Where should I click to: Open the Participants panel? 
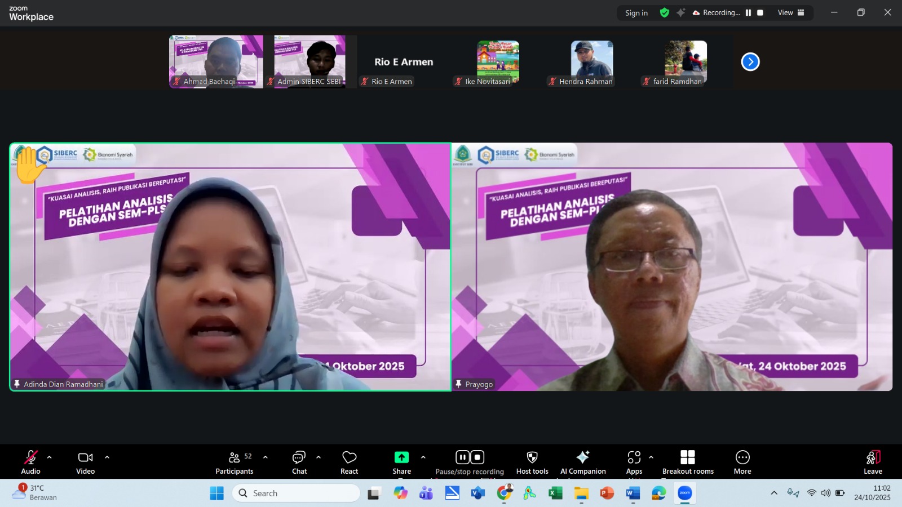[x=234, y=462]
